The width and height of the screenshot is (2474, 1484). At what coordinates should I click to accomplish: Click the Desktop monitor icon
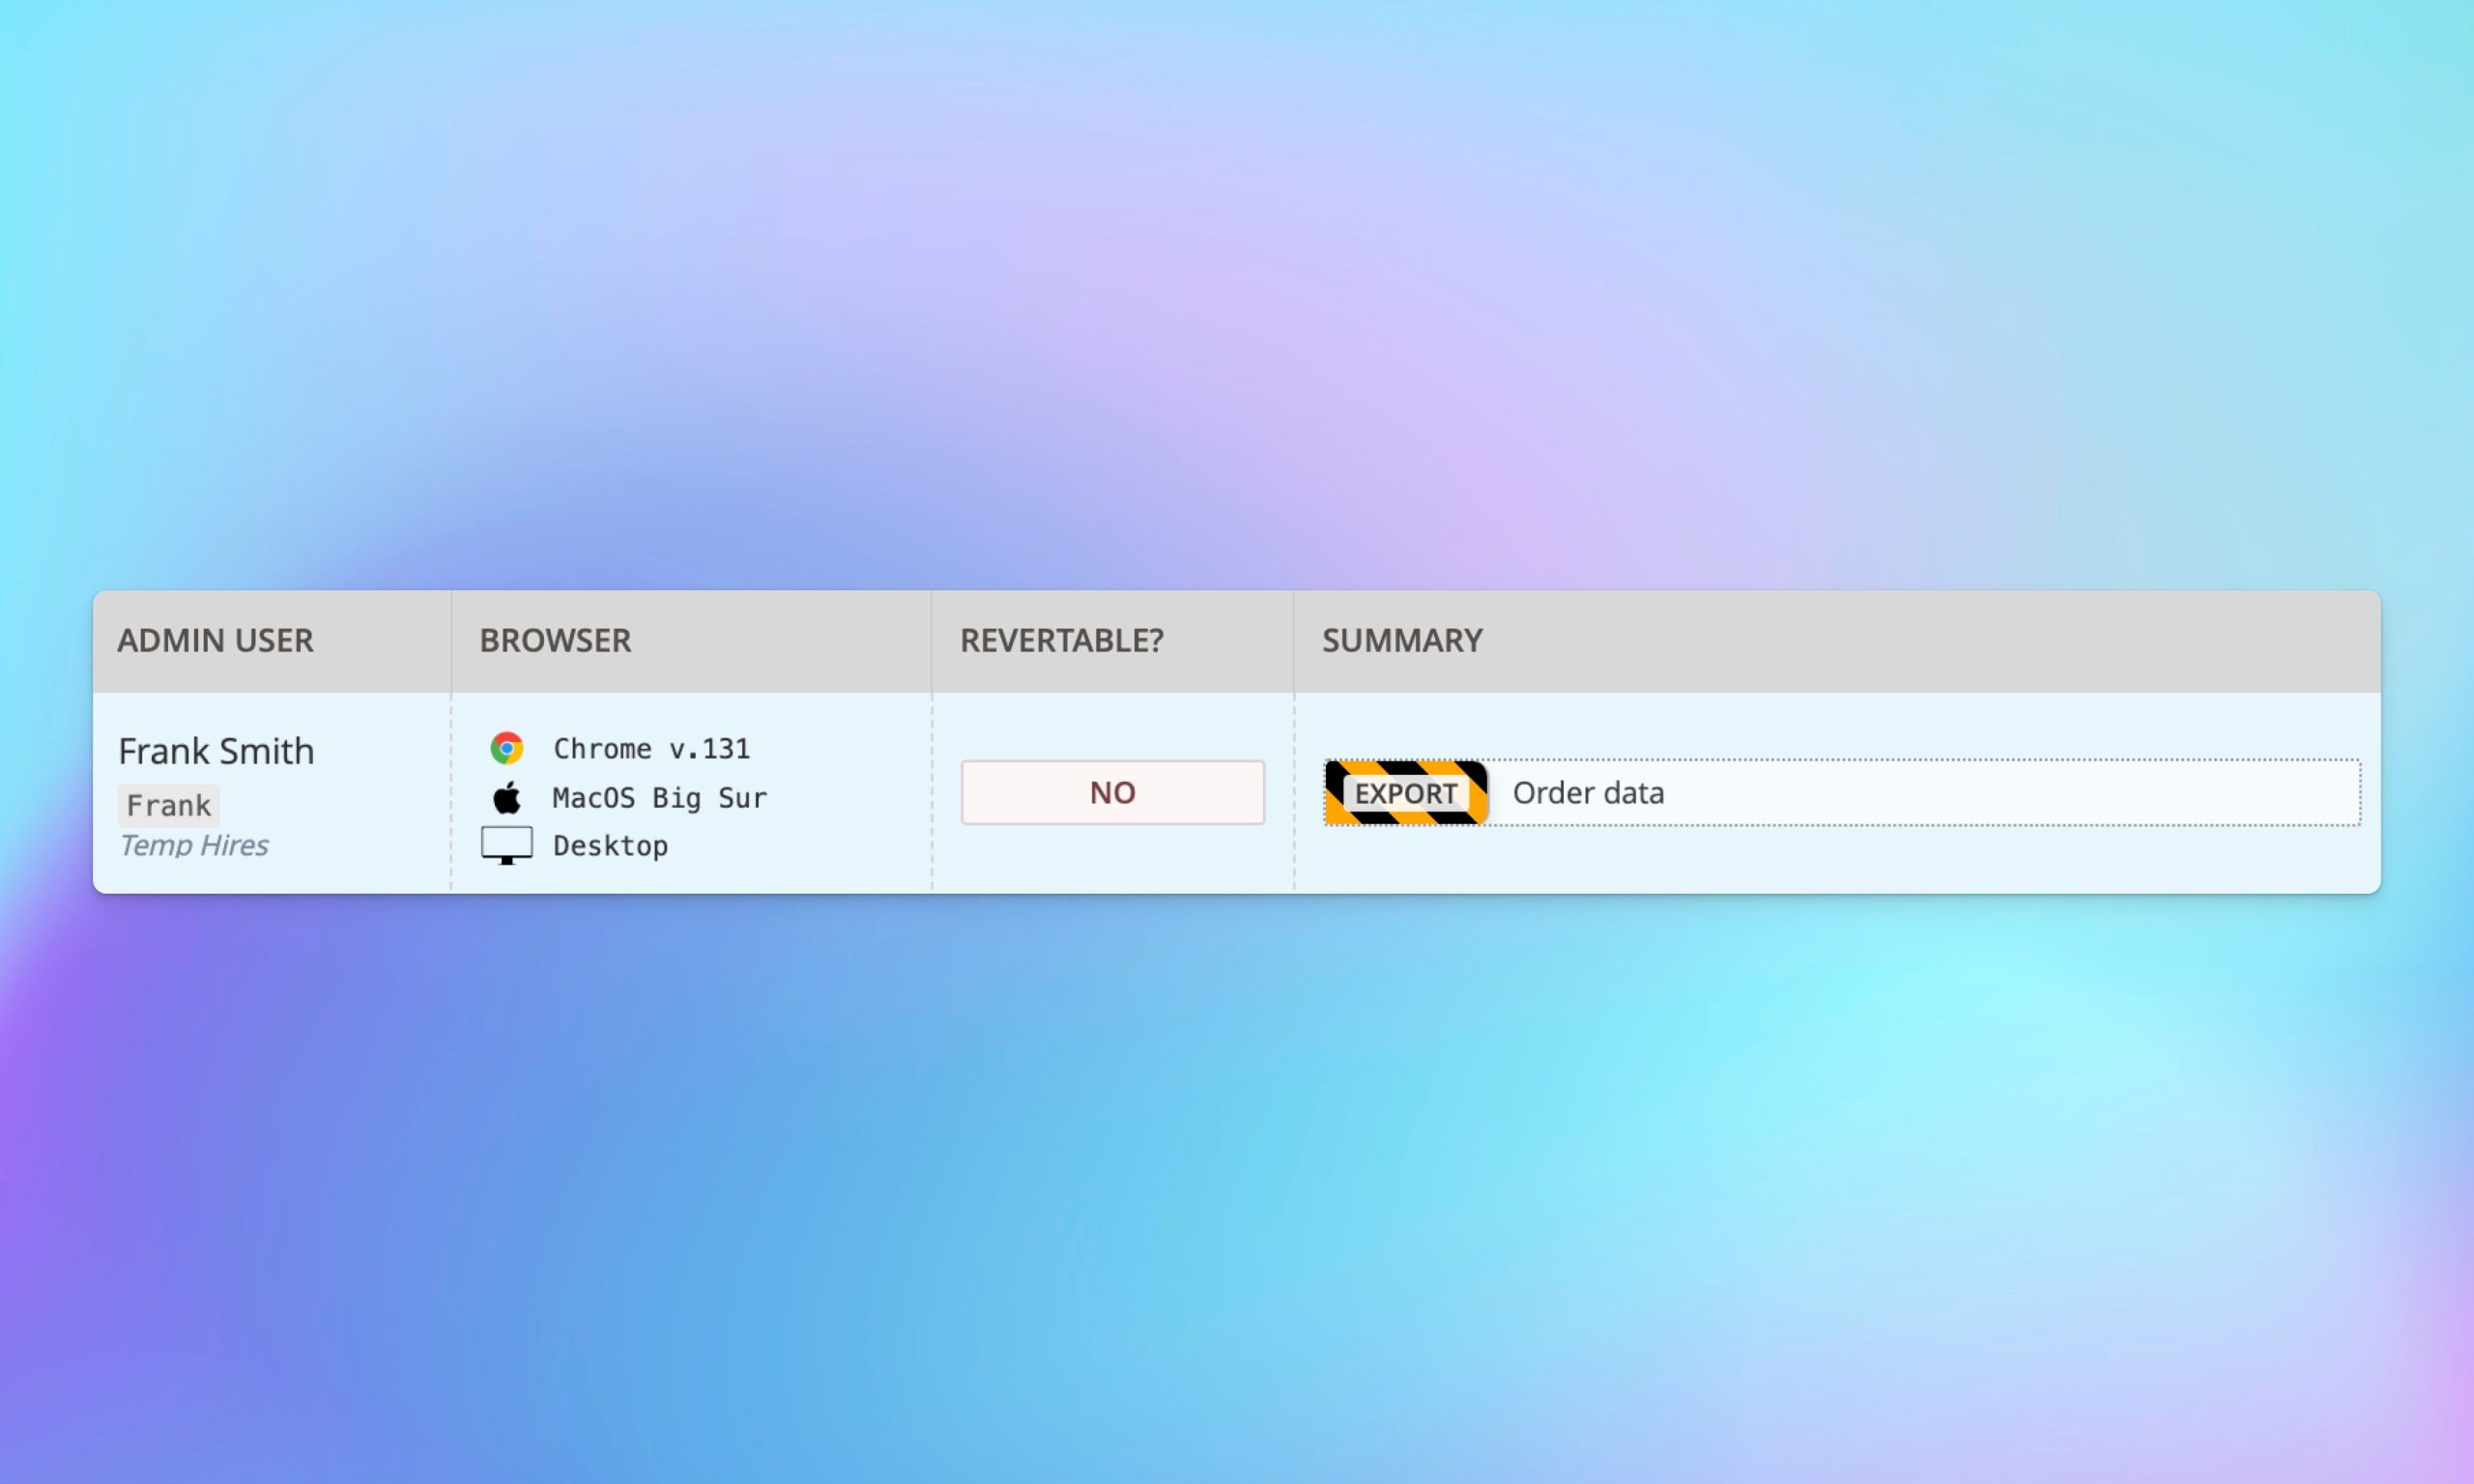pos(507,846)
